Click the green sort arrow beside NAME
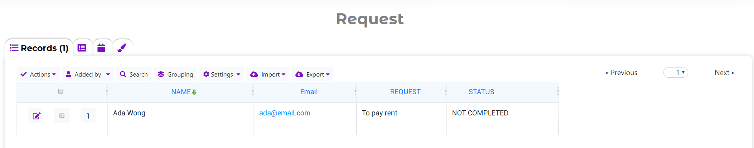The width and height of the screenshot is (754, 148). point(194,92)
